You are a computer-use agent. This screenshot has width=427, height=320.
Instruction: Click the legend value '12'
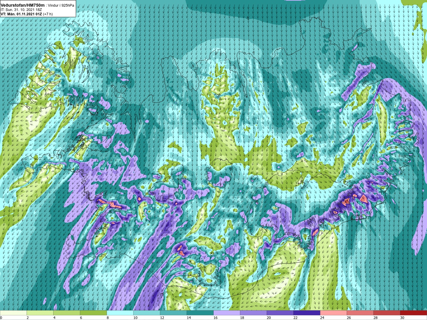[x=162, y=318]
